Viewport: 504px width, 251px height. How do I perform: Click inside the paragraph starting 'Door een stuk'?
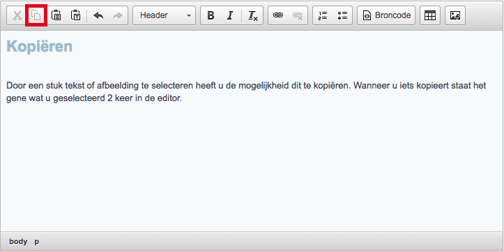(246, 91)
